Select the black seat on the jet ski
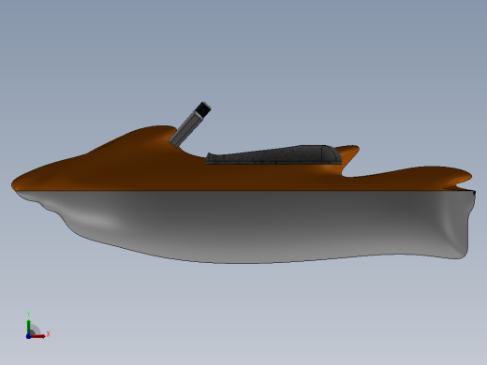 click(273, 154)
